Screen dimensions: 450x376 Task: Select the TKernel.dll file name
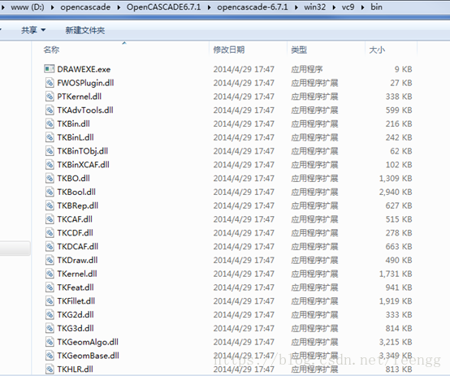(x=77, y=274)
